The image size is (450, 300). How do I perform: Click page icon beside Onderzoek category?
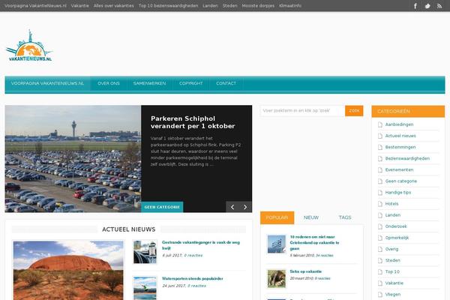tap(380, 226)
